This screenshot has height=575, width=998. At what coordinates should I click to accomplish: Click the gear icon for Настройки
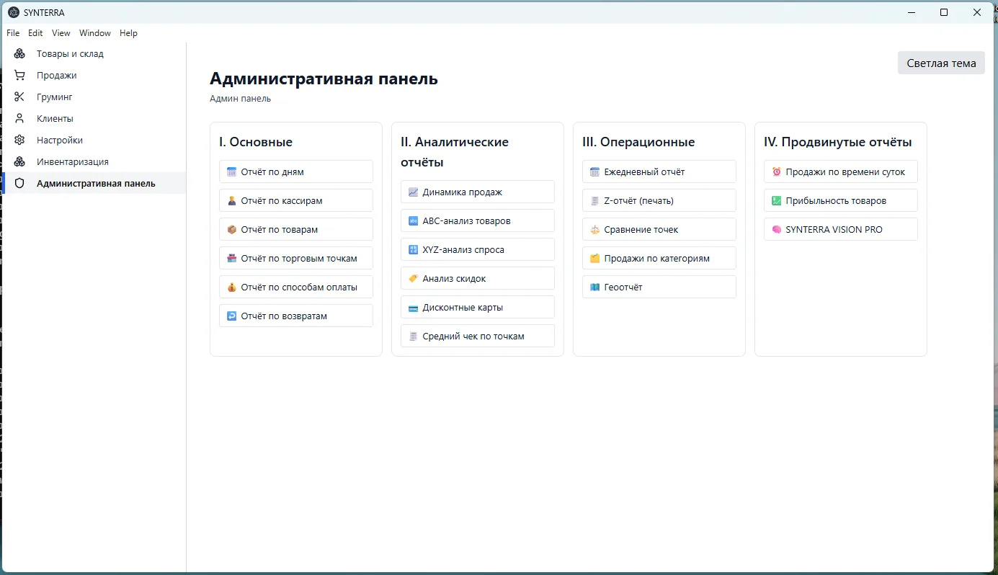pos(19,140)
